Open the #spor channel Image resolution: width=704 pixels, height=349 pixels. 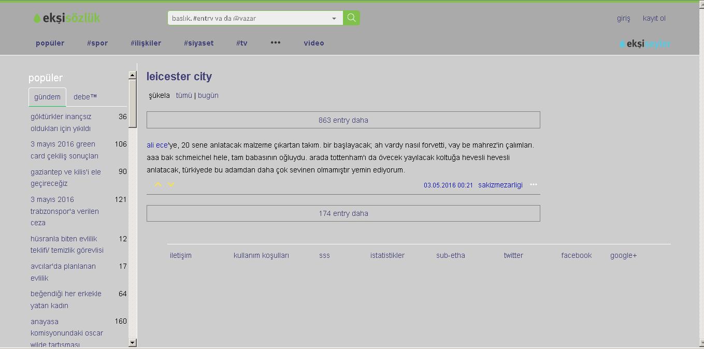click(x=97, y=43)
